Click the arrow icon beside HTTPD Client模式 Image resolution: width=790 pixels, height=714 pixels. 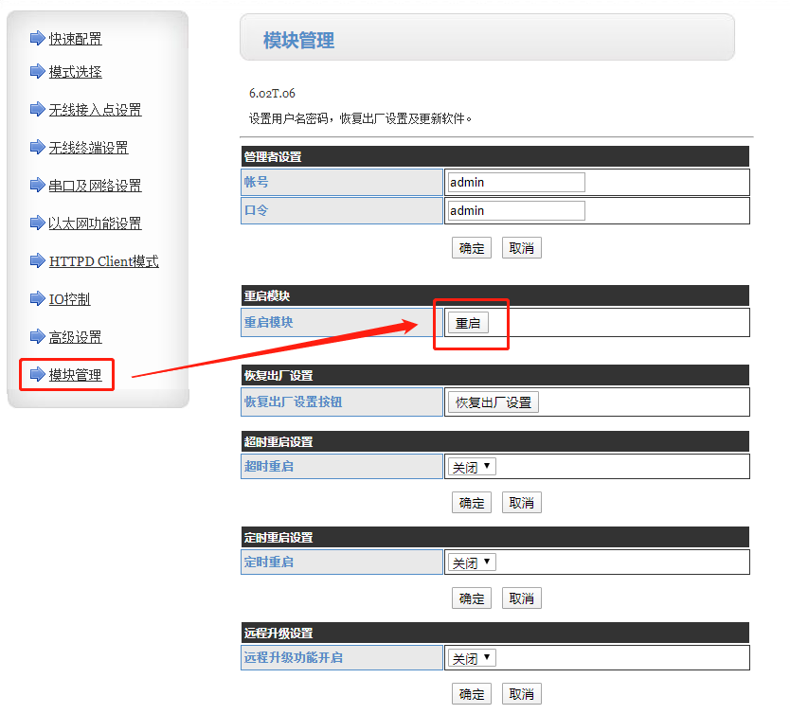click(37, 260)
